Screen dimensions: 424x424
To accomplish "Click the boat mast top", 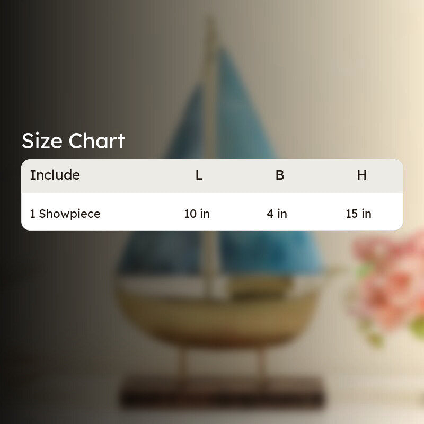I will 210,30.
